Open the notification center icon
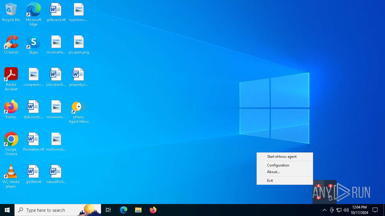 pyautogui.click(x=375, y=210)
